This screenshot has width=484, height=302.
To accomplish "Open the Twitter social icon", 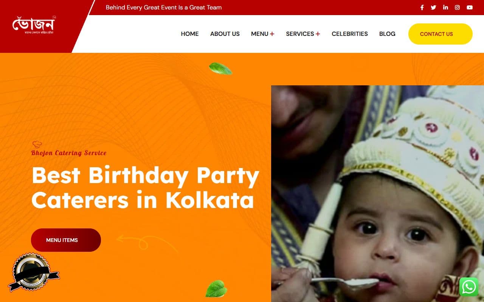I will [x=433, y=8].
